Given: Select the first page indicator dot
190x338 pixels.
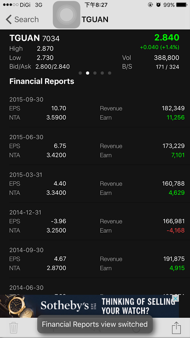Looking at the screenshot, I should tap(80, 73).
